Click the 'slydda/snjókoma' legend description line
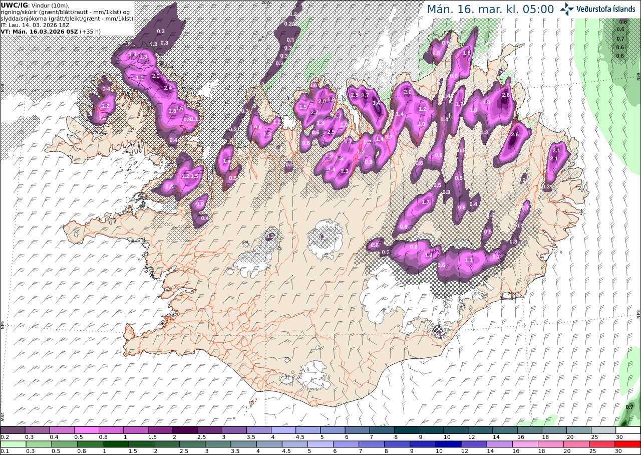This screenshot has height=455, width=641. coord(67,19)
